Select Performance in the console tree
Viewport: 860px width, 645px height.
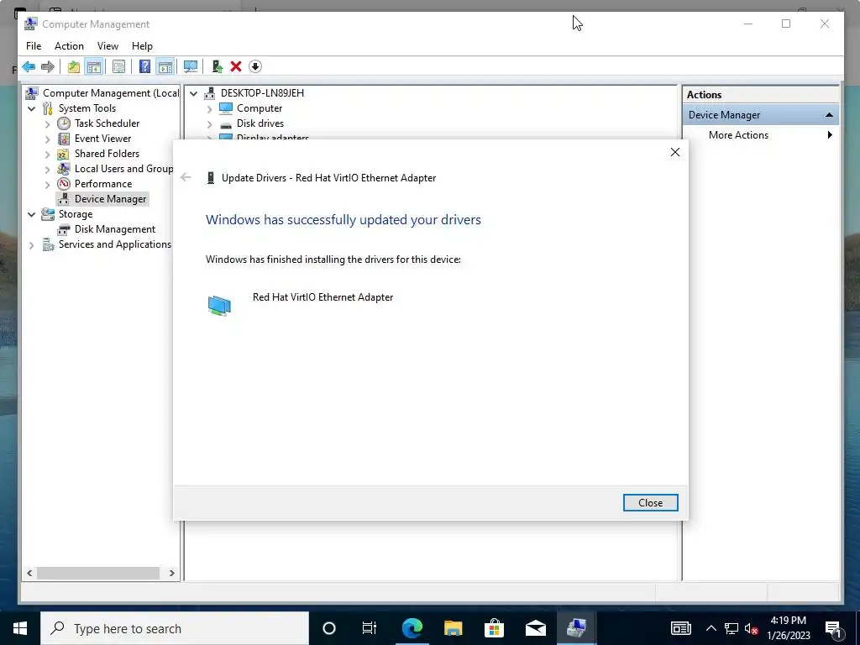(103, 184)
